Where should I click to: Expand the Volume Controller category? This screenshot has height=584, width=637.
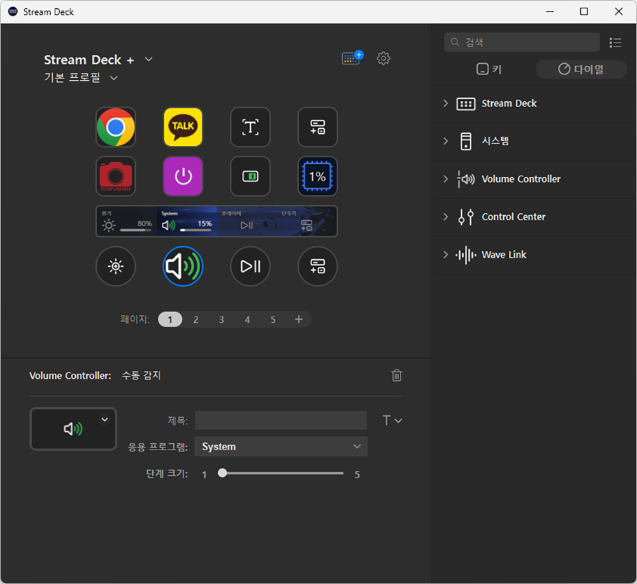coord(446,179)
